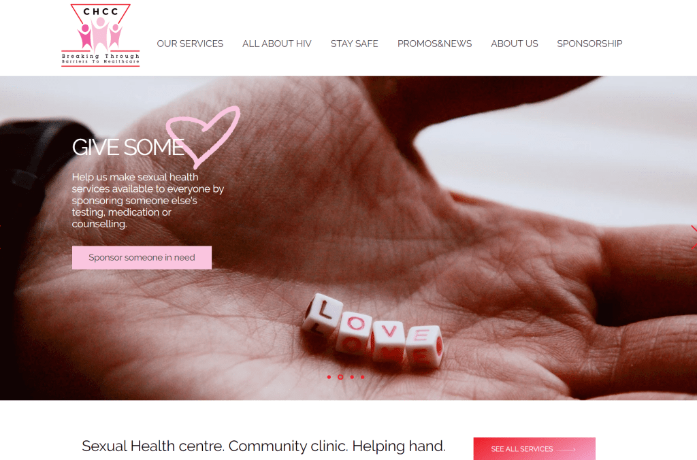This screenshot has width=697, height=460.
Task: Open the Promos&News section
Action: (434, 44)
